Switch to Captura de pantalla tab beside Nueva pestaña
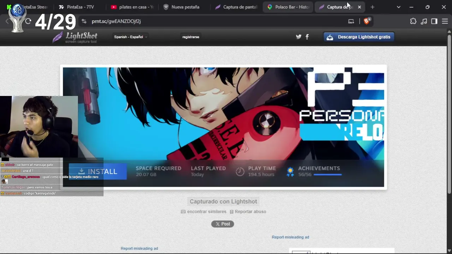452x254 pixels. 236,7
